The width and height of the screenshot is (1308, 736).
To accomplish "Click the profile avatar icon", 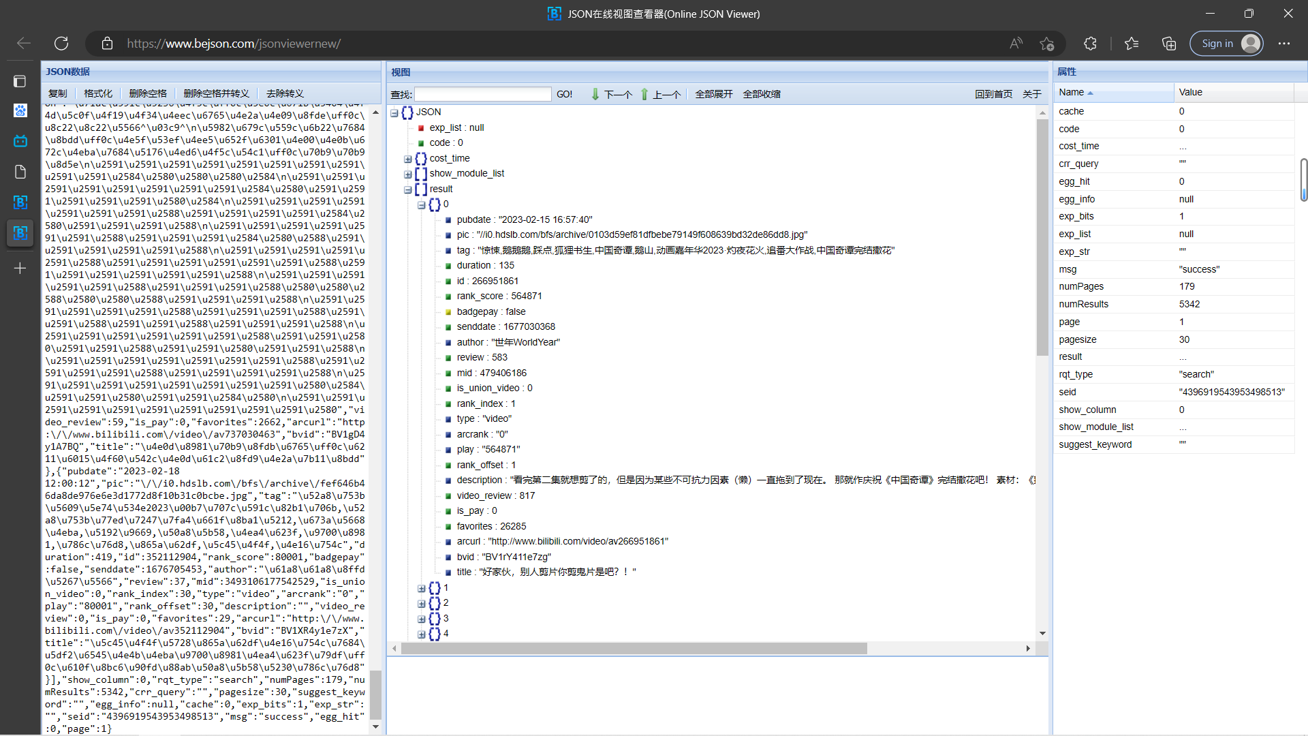I will coord(1251,44).
